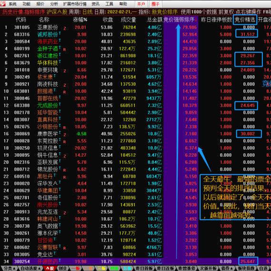The image size is (271, 271).
Task: Open the 系统 menu
Action: (x=12, y=4)
